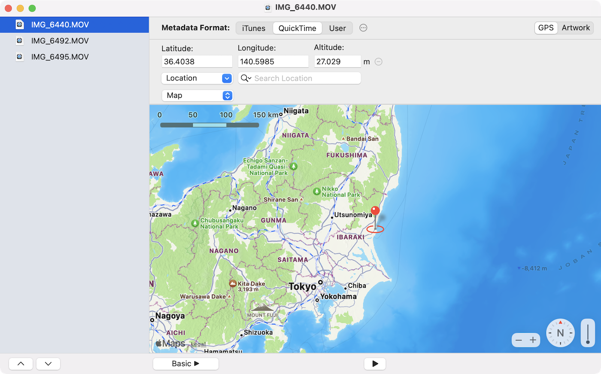Click the Altitude input field
The width and height of the screenshot is (601, 374).
click(x=337, y=61)
